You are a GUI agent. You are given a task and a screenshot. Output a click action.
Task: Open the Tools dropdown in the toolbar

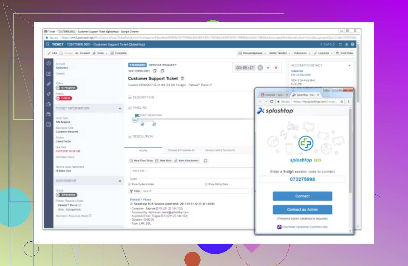point(100,53)
